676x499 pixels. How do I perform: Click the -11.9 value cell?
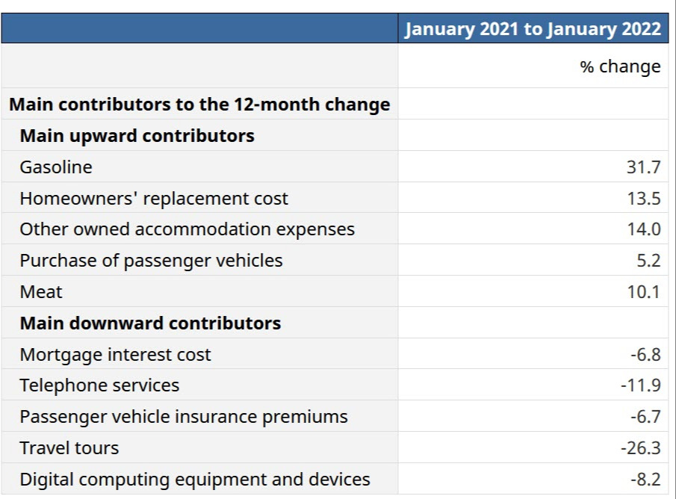click(x=640, y=385)
